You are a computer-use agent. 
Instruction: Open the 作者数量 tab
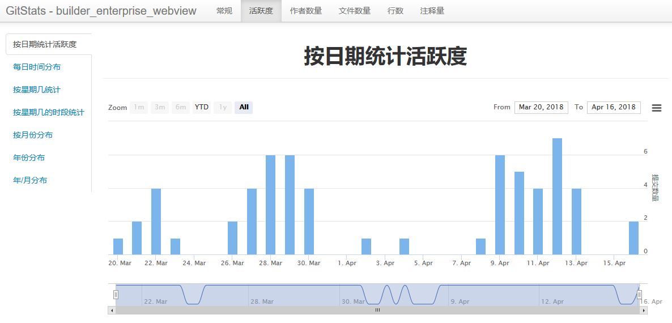coord(305,11)
